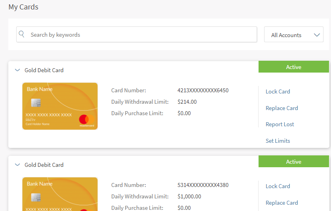Click the card number 4213XXXXXXXXX6450
Image resolution: width=331 pixels, height=211 pixels.
click(x=203, y=90)
